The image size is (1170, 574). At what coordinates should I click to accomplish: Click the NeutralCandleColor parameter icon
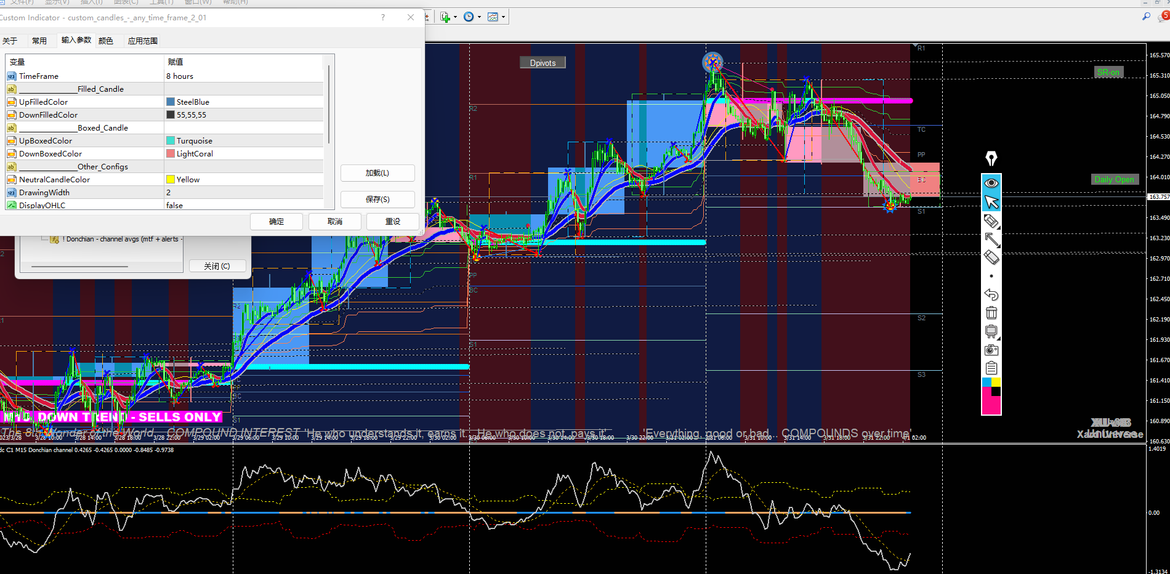pos(12,179)
